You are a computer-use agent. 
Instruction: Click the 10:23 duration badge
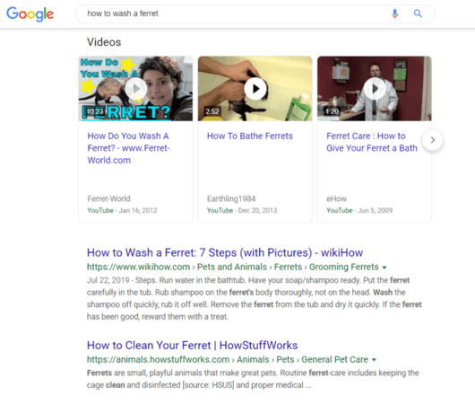(x=95, y=111)
